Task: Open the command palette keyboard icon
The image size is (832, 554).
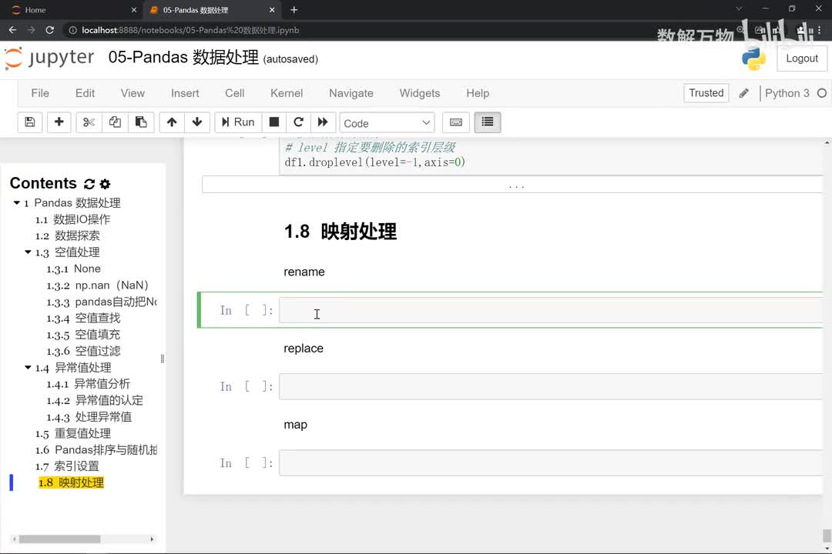Action: click(456, 122)
